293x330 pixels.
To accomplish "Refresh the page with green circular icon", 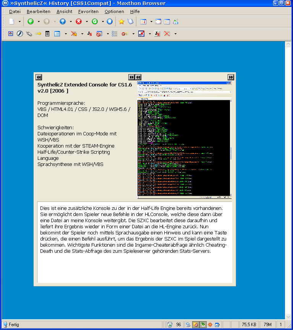I will click(95, 21).
